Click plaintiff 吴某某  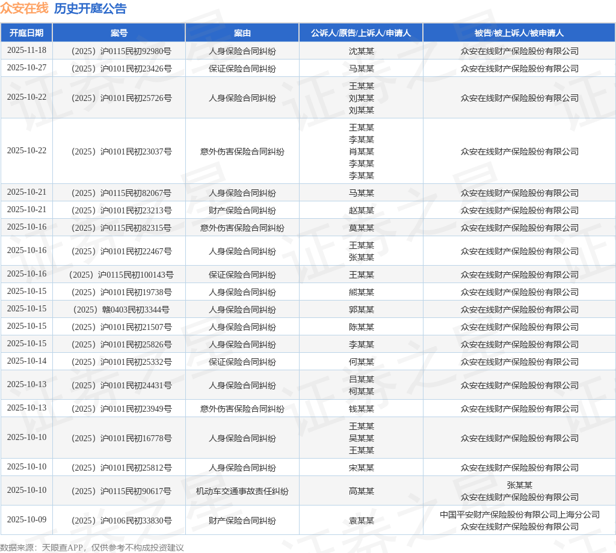click(362, 438)
